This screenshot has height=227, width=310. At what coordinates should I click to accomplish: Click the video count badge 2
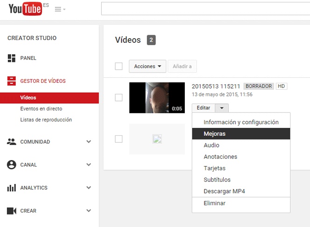pyautogui.click(x=151, y=40)
